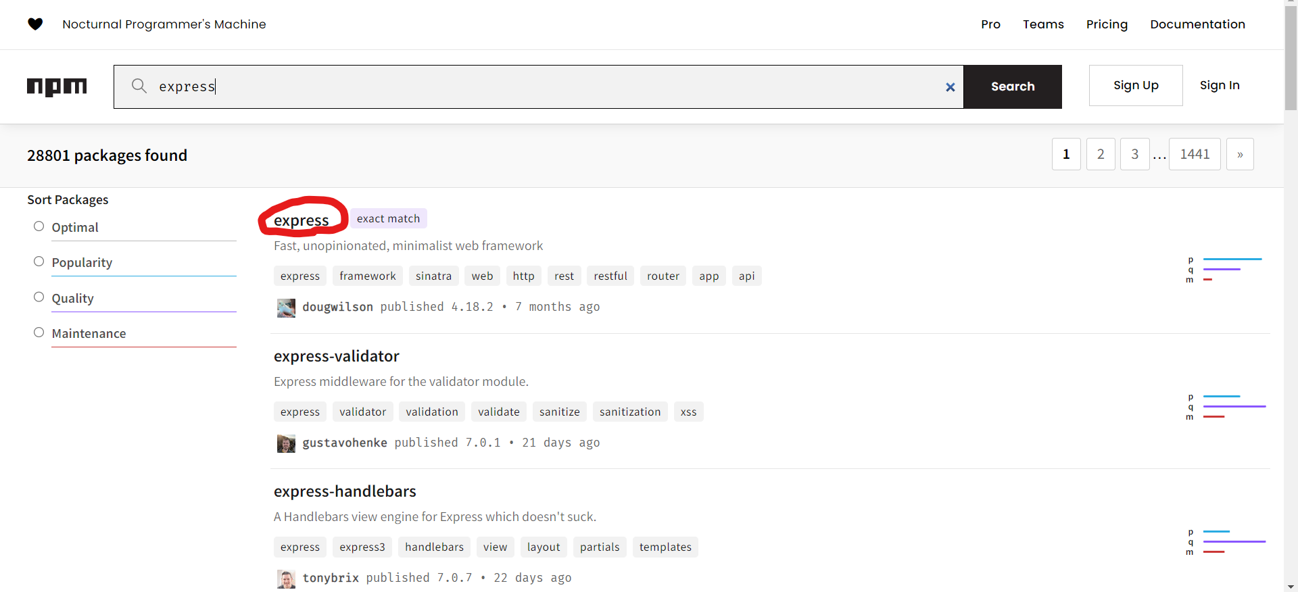The height and width of the screenshot is (592, 1298).
Task: Click the handlebars keyword tag
Action: [x=435, y=547]
